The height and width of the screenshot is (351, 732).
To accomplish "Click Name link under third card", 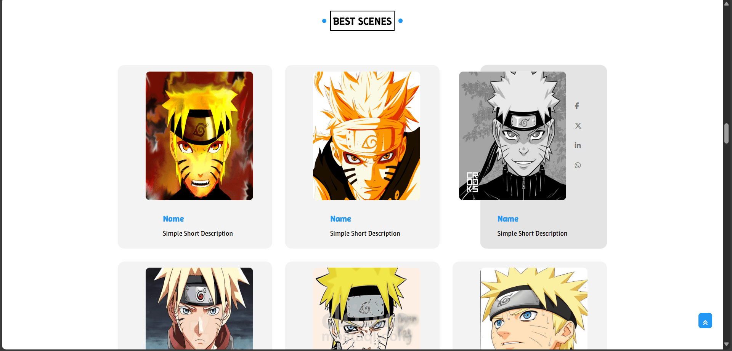I will 508,219.
